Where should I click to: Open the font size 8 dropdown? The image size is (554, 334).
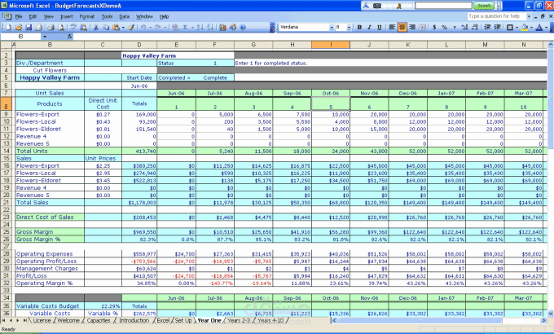click(x=349, y=27)
